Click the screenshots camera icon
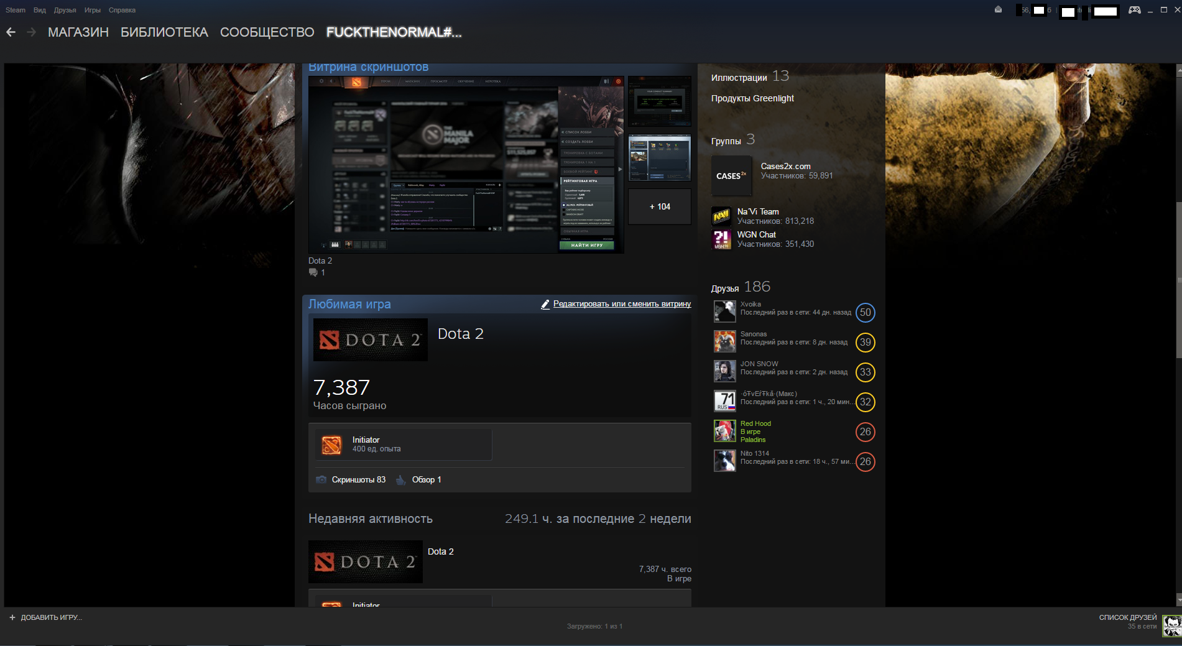1182x646 pixels. click(x=321, y=479)
